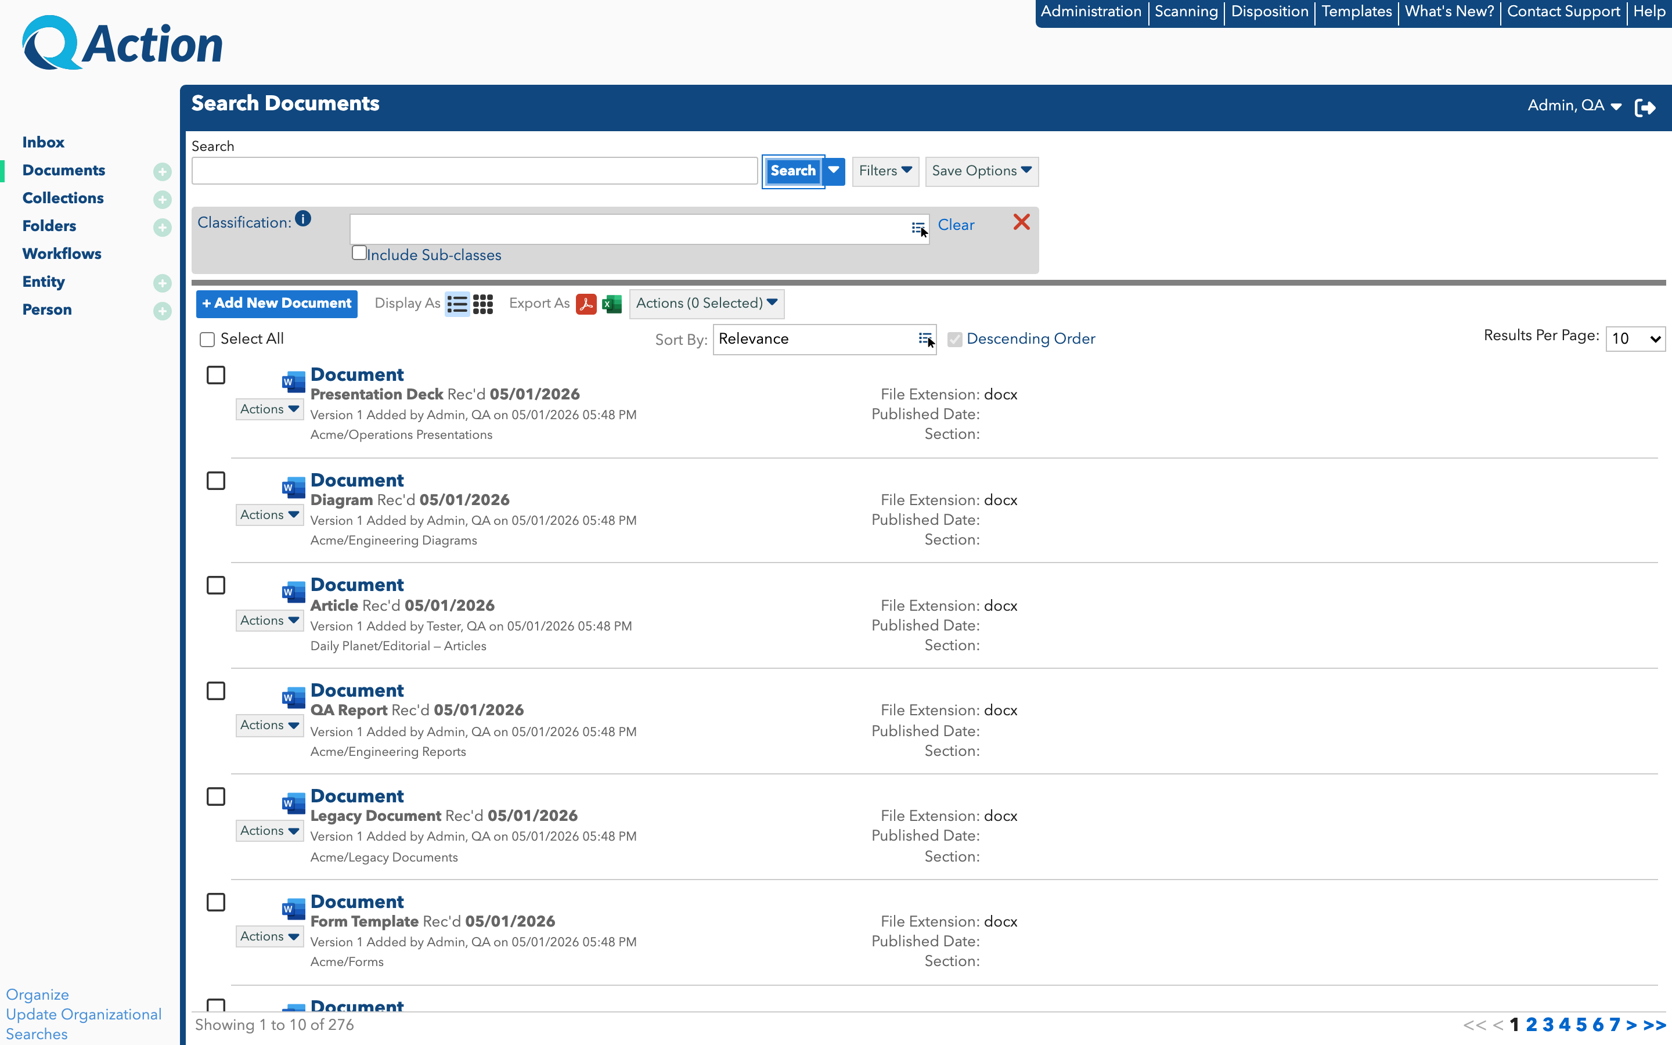The image size is (1672, 1045).
Task: Open the Filters dropdown
Action: (x=885, y=171)
